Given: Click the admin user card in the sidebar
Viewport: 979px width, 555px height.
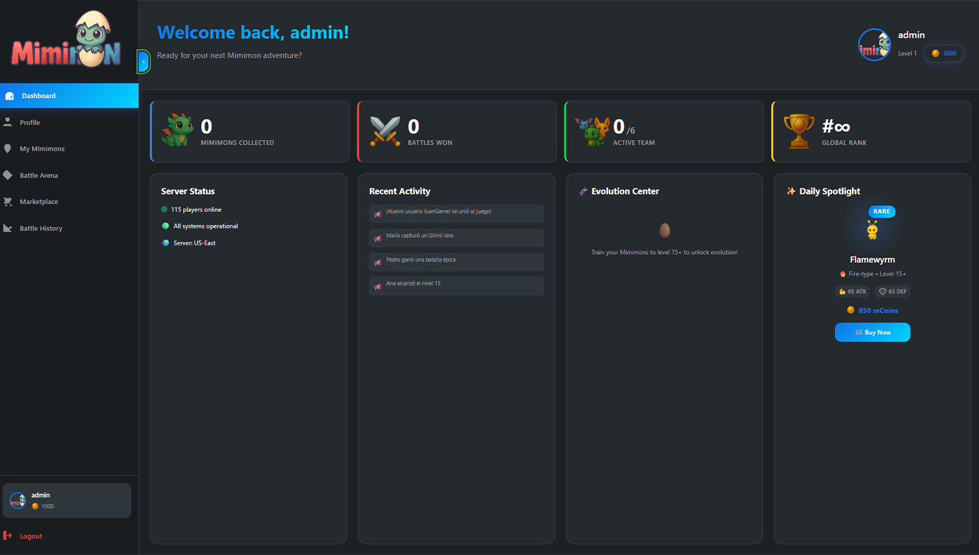Looking at the screenshot, I should [x=67, y=501].
